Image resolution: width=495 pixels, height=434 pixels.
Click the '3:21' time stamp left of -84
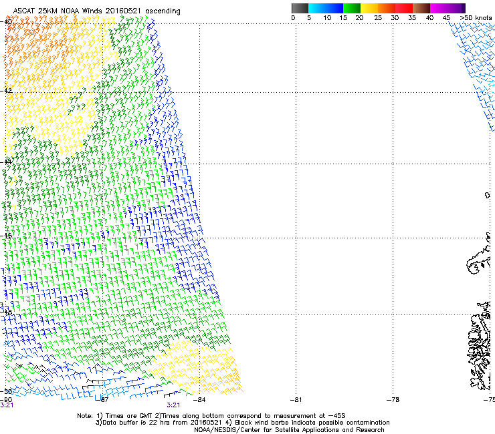coord(173,405)
